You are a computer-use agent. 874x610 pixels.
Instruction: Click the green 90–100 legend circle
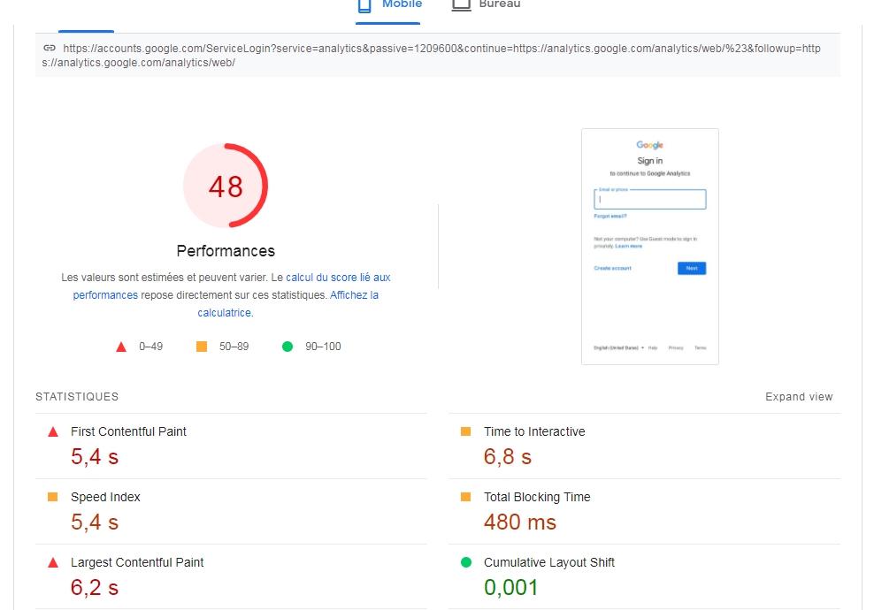[287, 347]
